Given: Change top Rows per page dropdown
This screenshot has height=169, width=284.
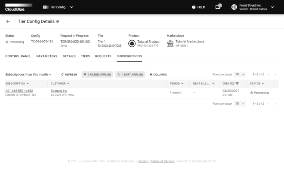Looking at the screenshot, I should click(240, 74).
